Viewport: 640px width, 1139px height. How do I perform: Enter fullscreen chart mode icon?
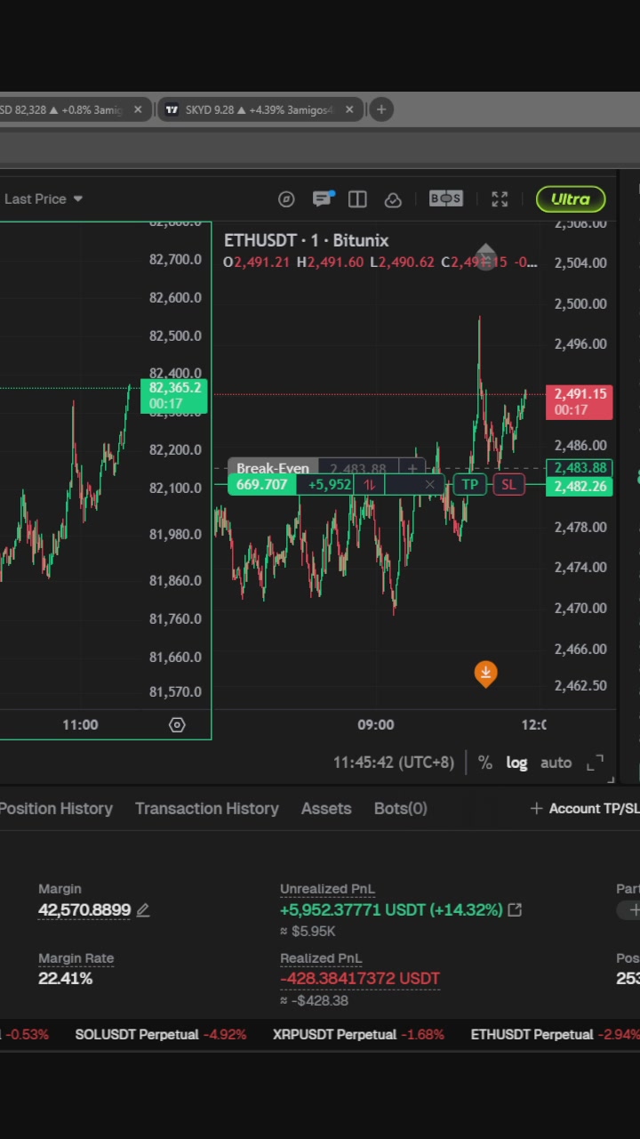pos(500,199)
